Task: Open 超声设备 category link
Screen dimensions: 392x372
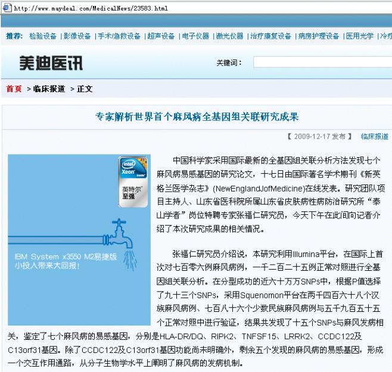Action: pos(161,36)
